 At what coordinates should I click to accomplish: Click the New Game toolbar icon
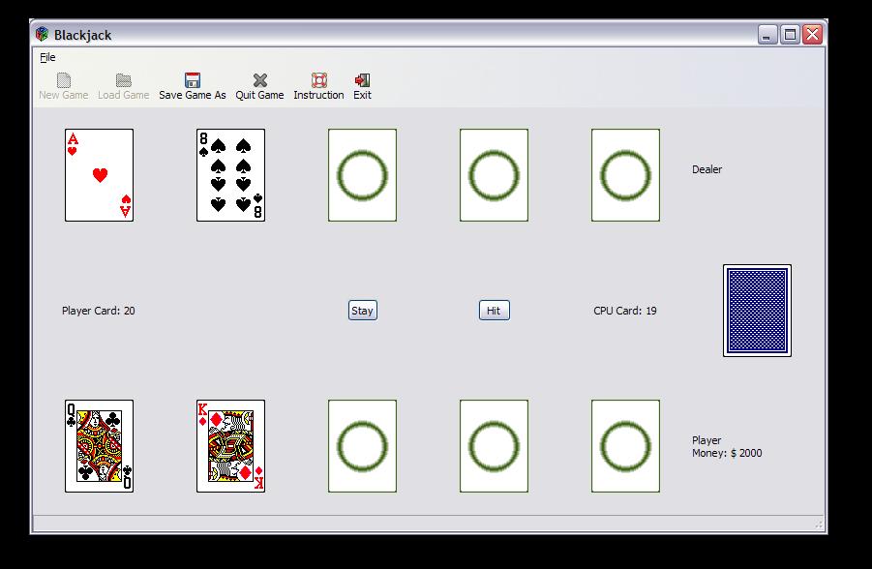click(64, 80)
